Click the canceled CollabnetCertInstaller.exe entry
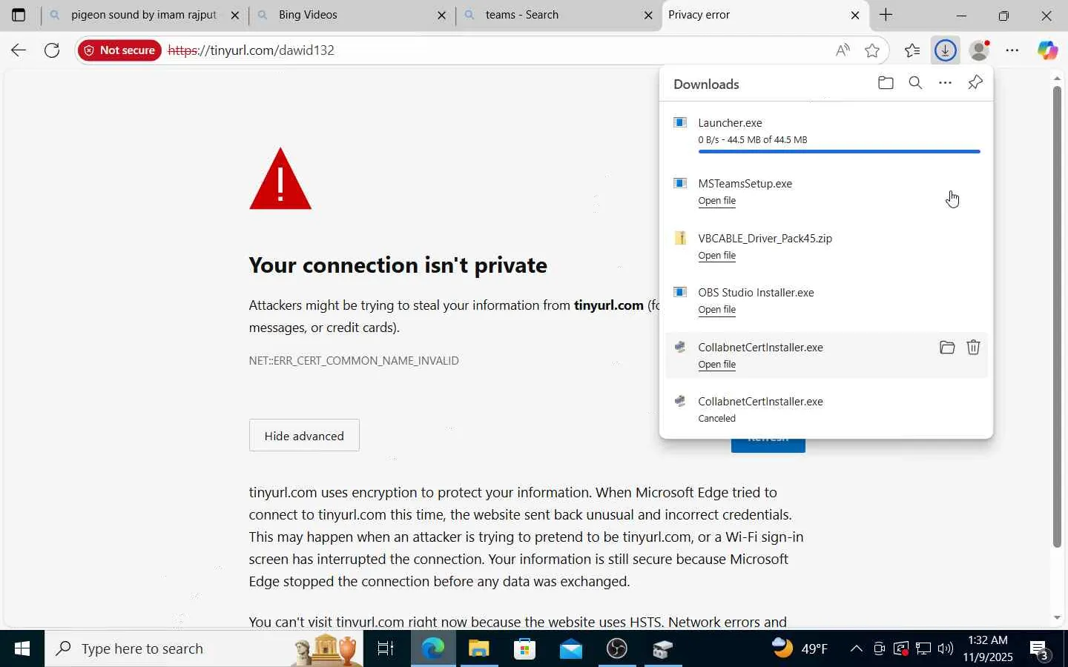This screenshot has width=1068, height=667. click(826, 409)
